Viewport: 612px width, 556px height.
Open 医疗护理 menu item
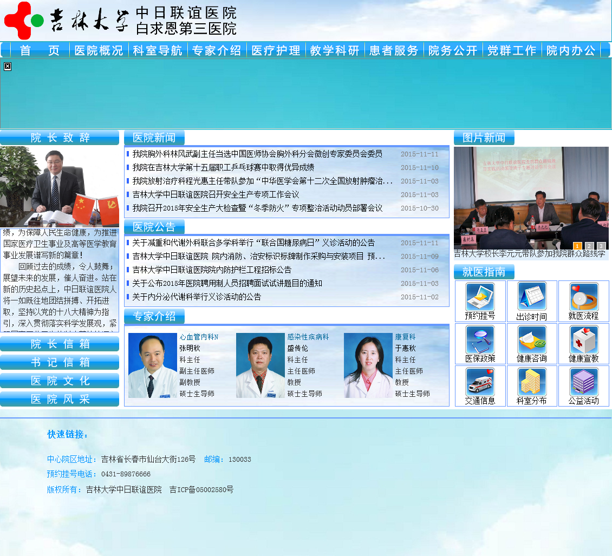pos(276,50)
